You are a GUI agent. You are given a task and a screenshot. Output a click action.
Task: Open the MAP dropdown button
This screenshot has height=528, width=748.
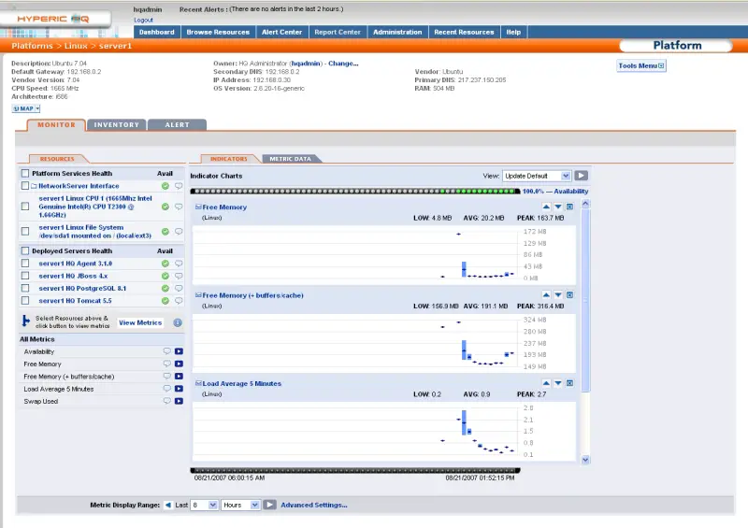(26, 108)
